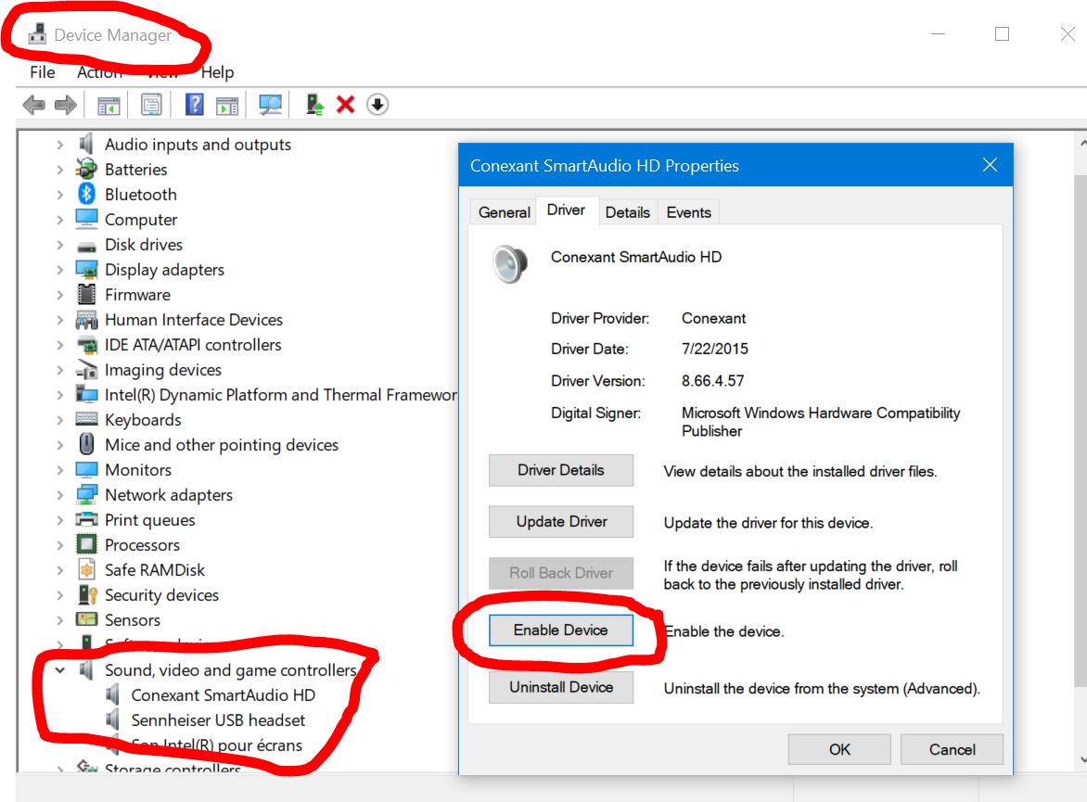
Task: Click the Disk drives label
Action: tap(144, 245)
